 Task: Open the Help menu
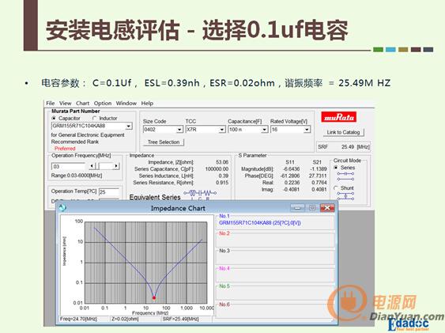pos(147,104)
